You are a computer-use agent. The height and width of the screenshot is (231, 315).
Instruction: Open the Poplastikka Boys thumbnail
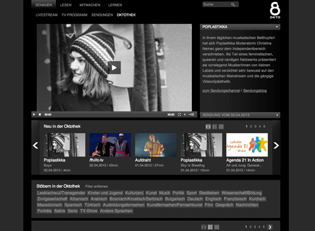65,145
